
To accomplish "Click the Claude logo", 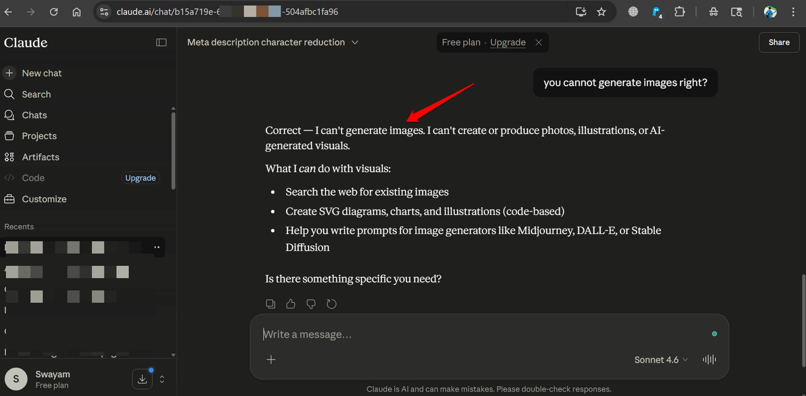I will click(26, 42).
